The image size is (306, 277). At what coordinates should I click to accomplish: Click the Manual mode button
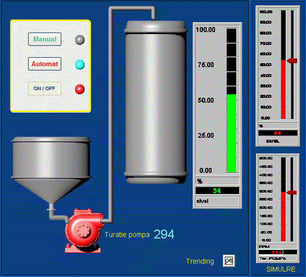(44, 40)
